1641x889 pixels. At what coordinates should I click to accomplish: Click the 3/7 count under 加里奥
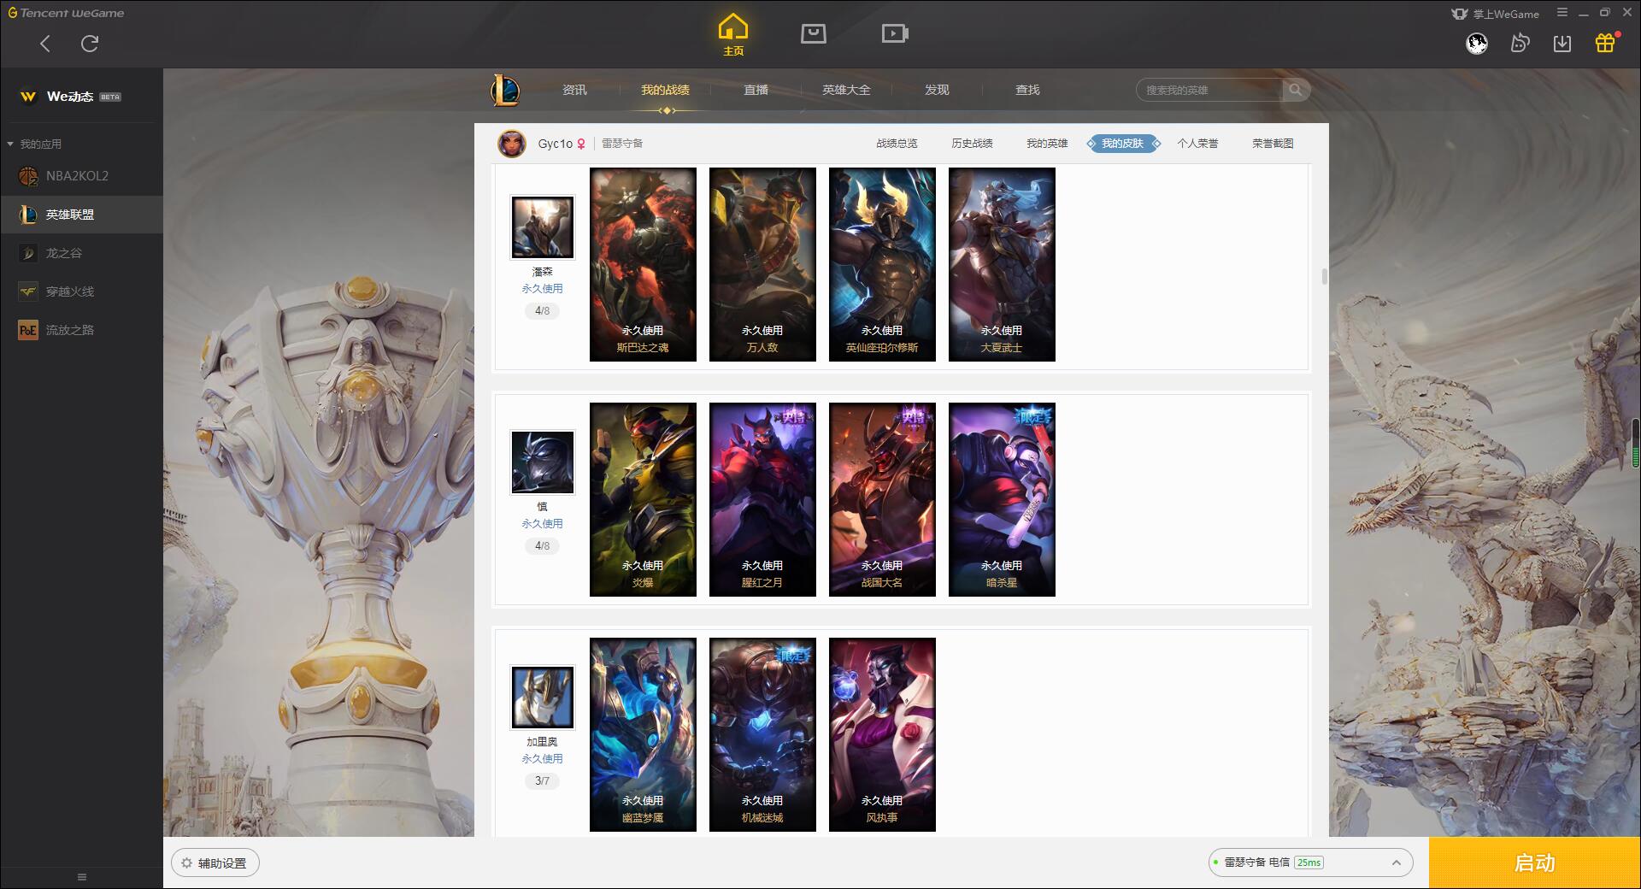[542, 781]
